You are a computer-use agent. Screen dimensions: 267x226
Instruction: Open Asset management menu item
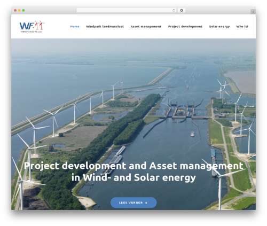[x=146, y=27]
